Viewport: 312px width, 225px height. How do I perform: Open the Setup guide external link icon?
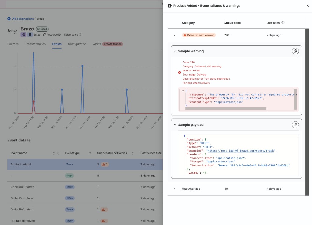[80, 35]
